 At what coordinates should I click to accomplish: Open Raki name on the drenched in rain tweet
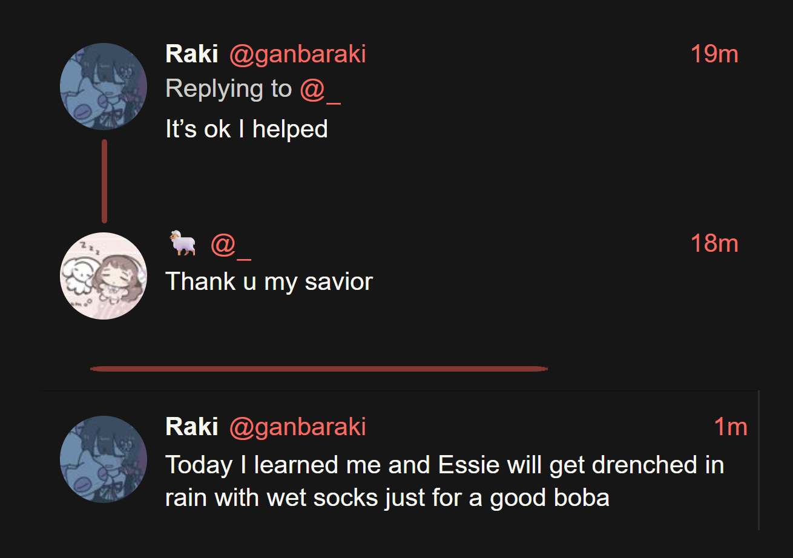point(192,427)
